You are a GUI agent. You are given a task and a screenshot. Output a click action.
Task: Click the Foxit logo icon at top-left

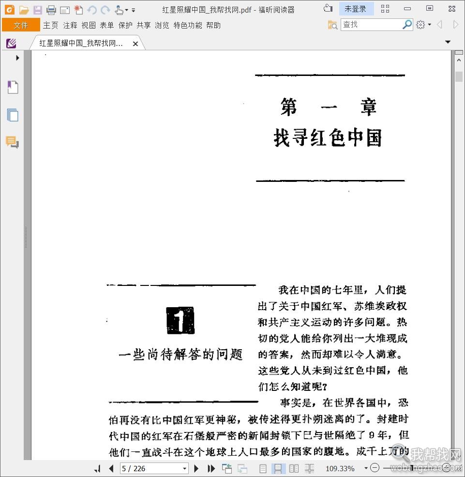[9, 10]
